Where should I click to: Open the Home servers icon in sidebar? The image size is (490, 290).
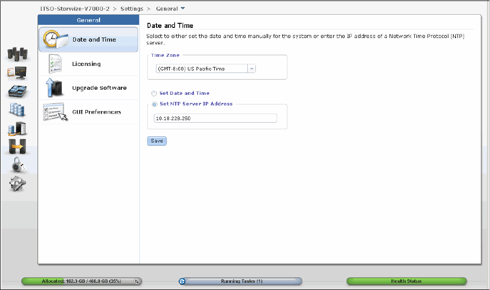click(x=17, y=55)
